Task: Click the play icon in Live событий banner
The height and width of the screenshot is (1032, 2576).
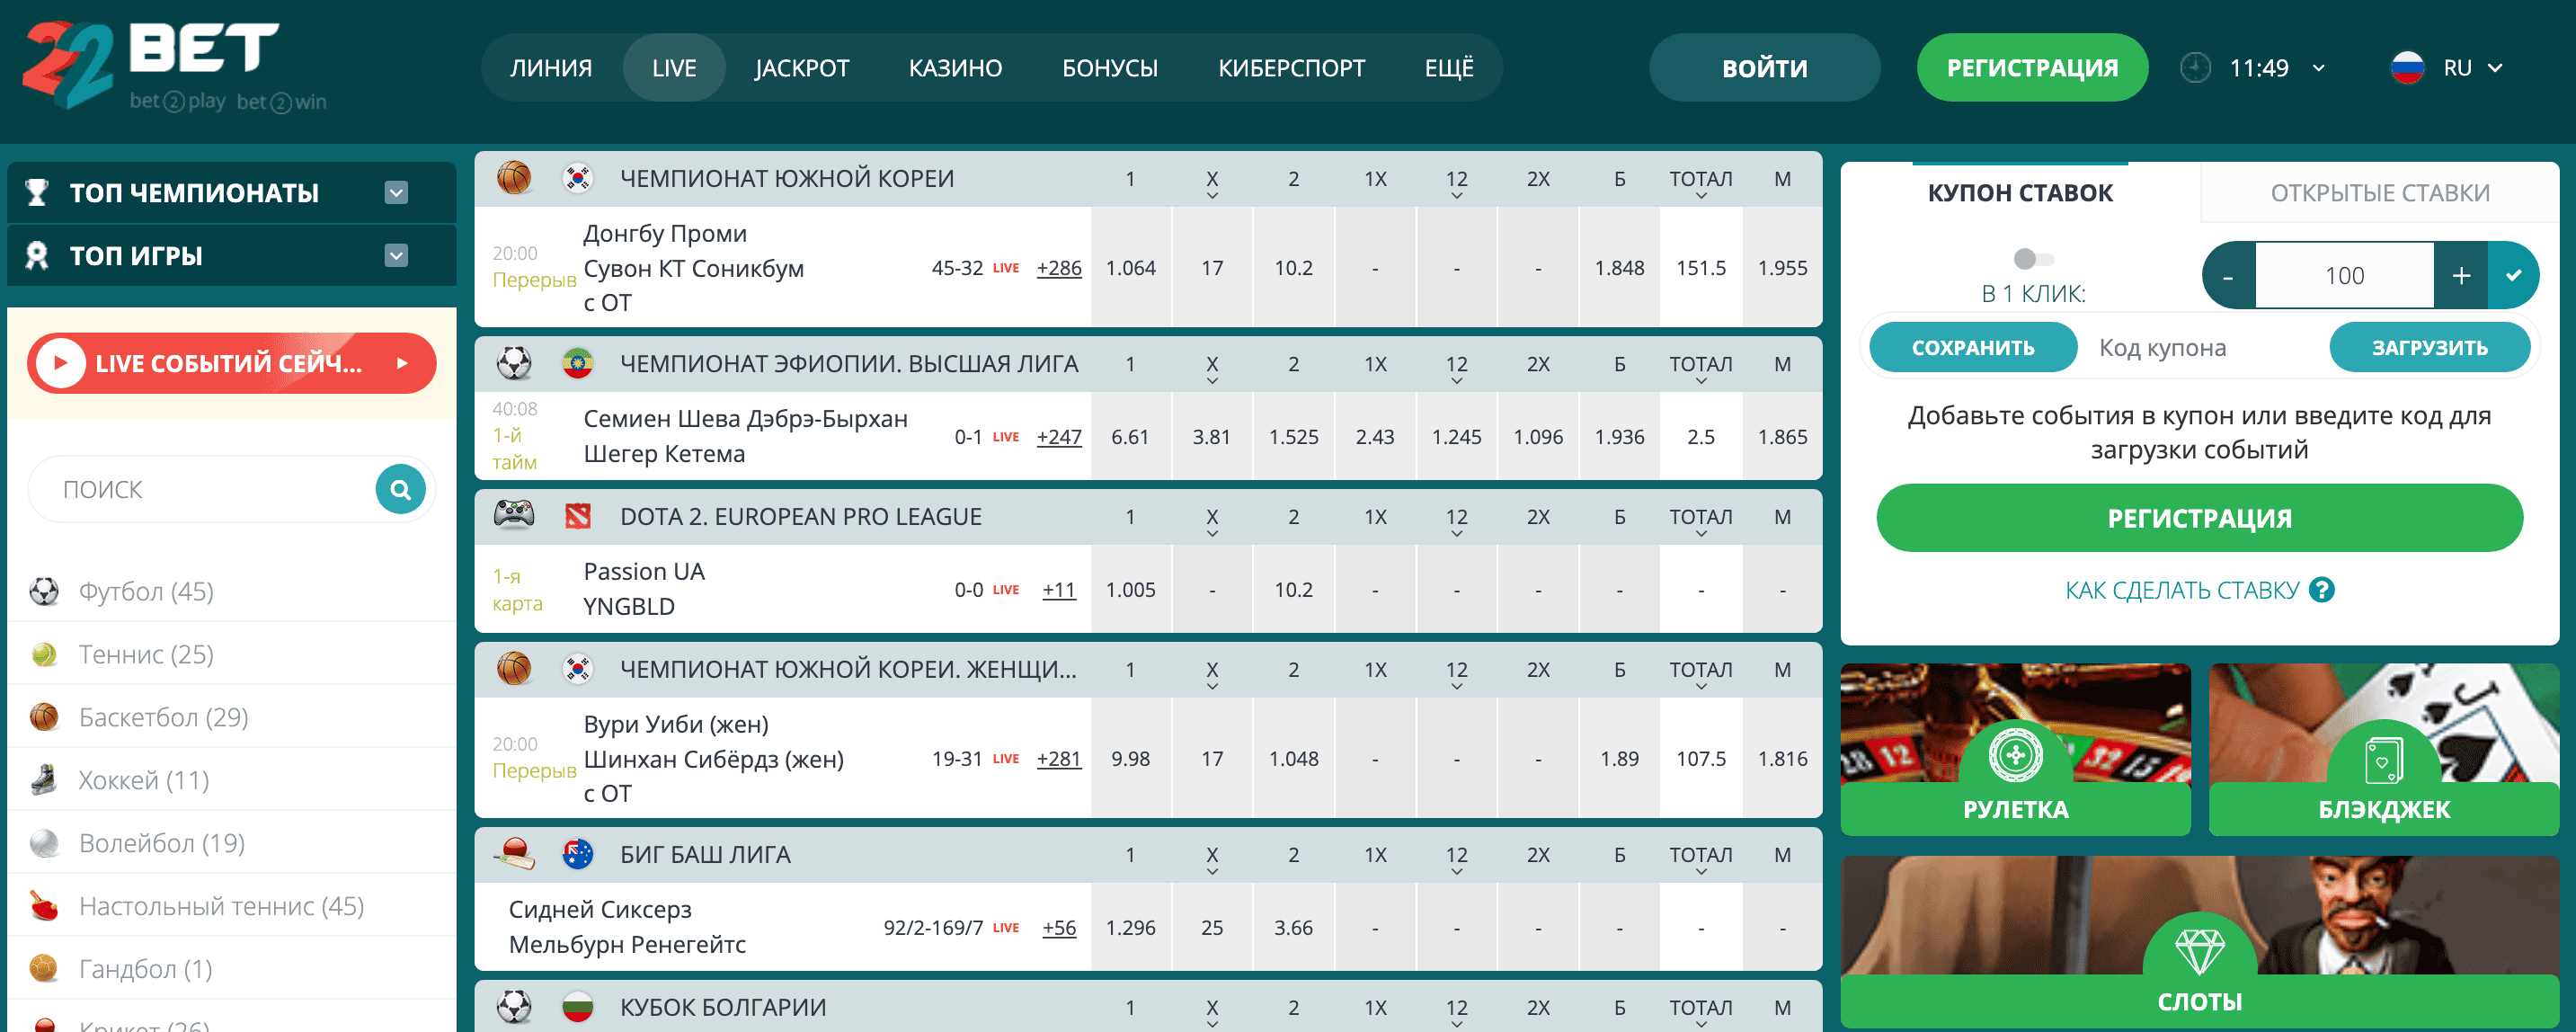Action: [60, 363]
